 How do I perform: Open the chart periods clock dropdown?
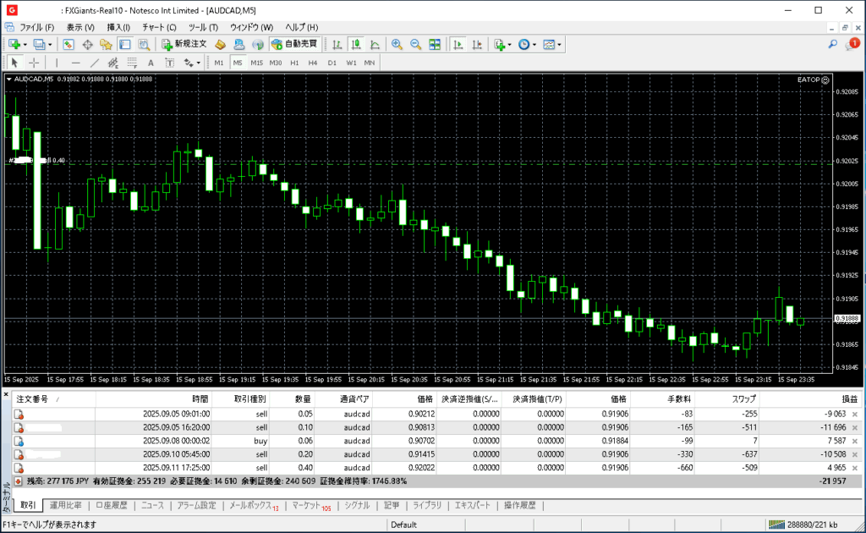[x=534, y=44]
